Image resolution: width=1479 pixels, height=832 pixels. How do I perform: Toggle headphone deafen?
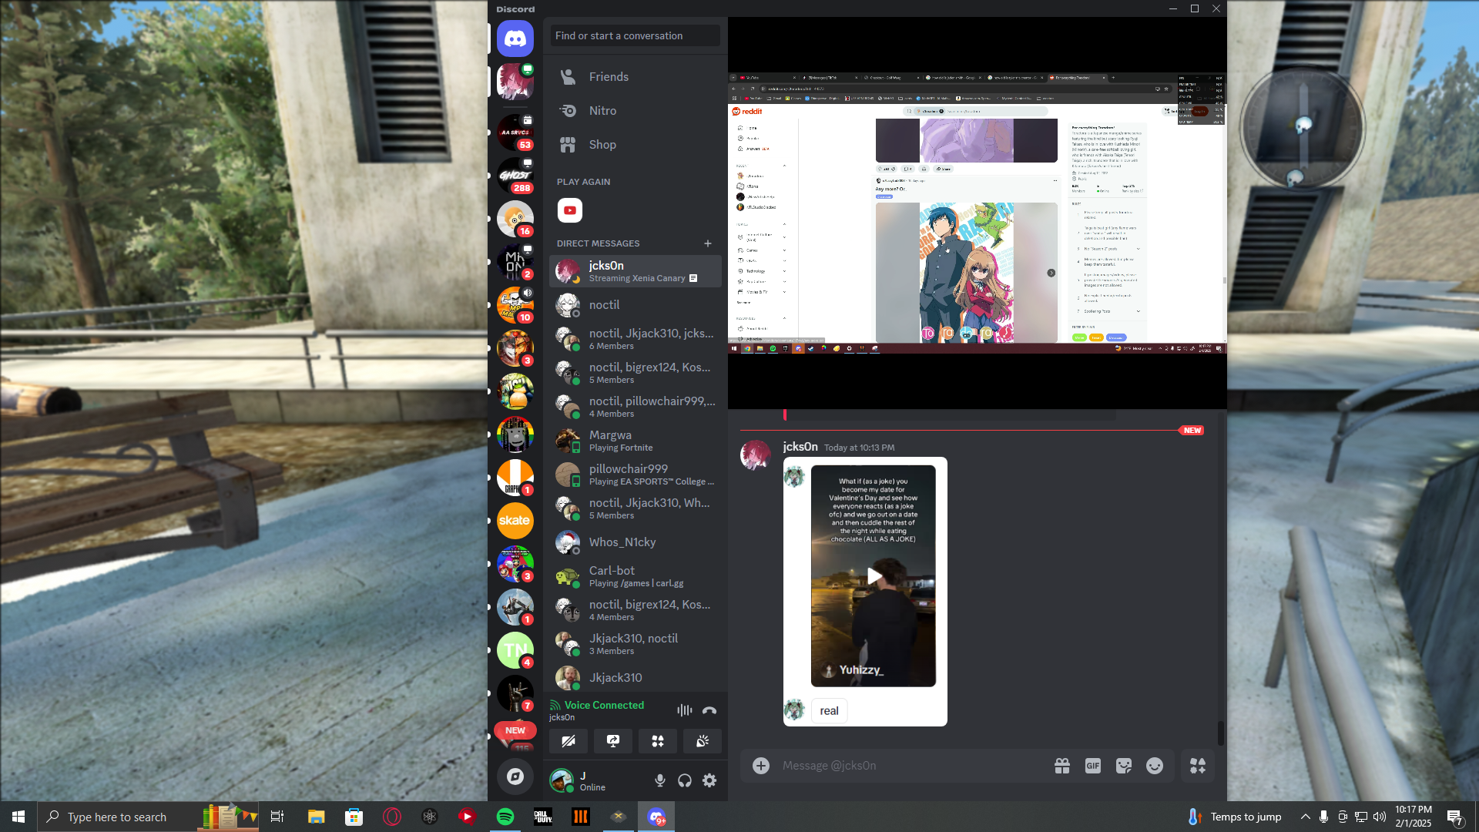(685, 780)
